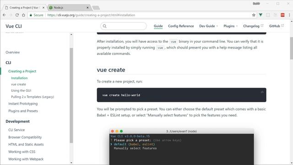Open the Overview sidebar link
Viewport: 293px width, 165px height.
(x=12, y=52)
